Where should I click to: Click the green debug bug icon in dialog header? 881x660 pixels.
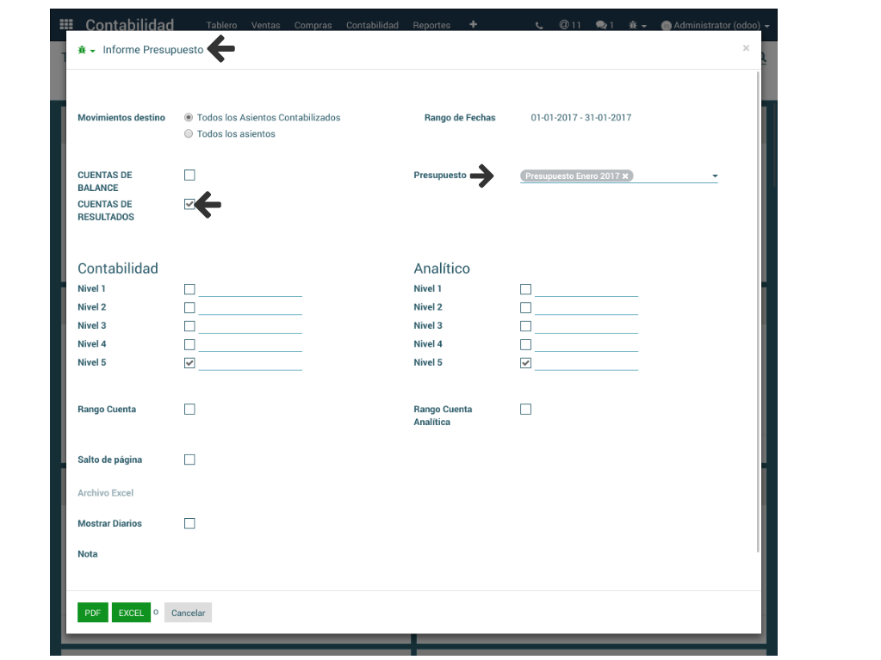tap(83, 50)
